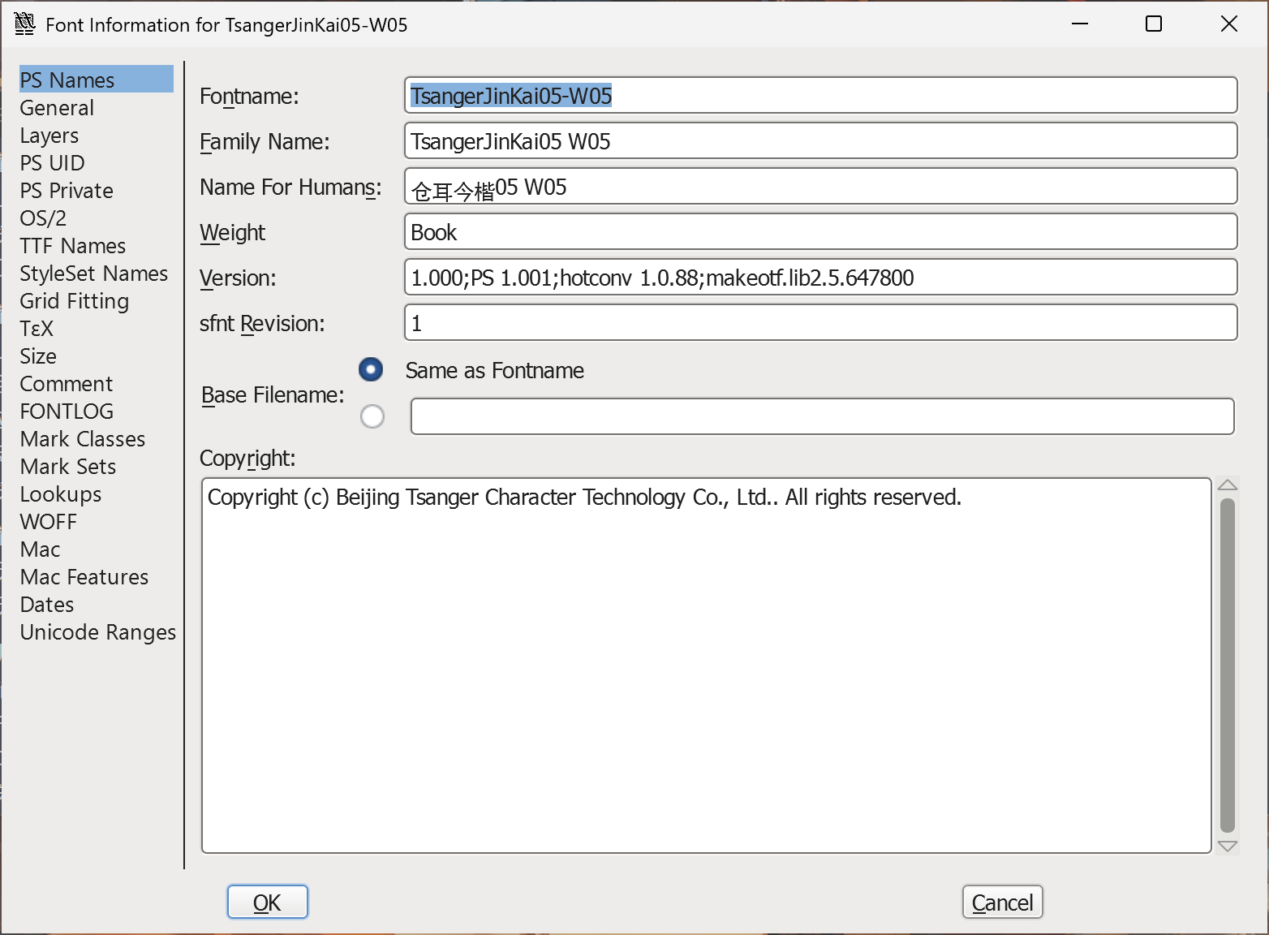The width and height of the screenshot is (1269, 935).
Task: Click the Copyright scrollbar down arrow
Action: pos(1228,846)
